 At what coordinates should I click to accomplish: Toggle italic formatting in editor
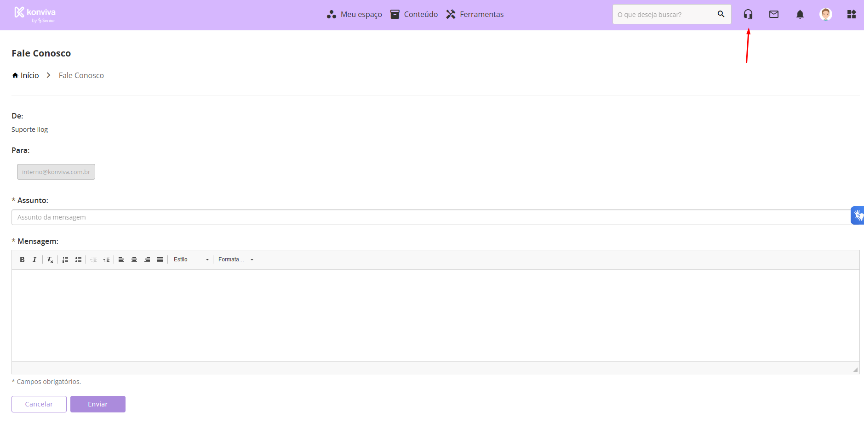point(34,260)
